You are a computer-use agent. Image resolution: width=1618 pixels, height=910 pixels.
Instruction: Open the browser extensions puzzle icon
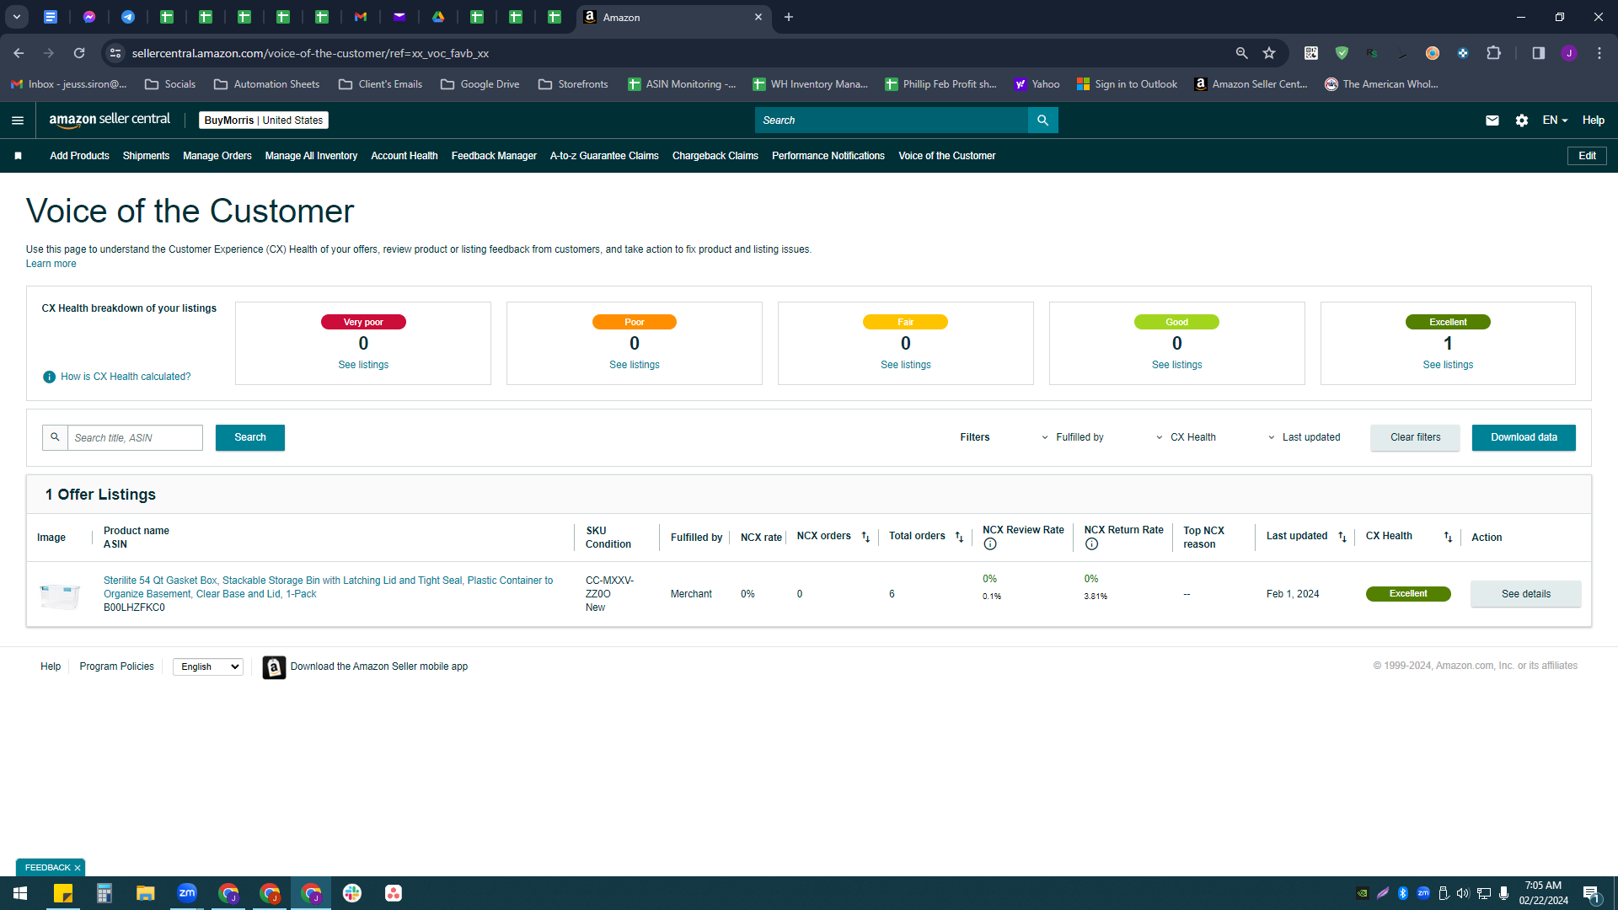pos(1493,53)
